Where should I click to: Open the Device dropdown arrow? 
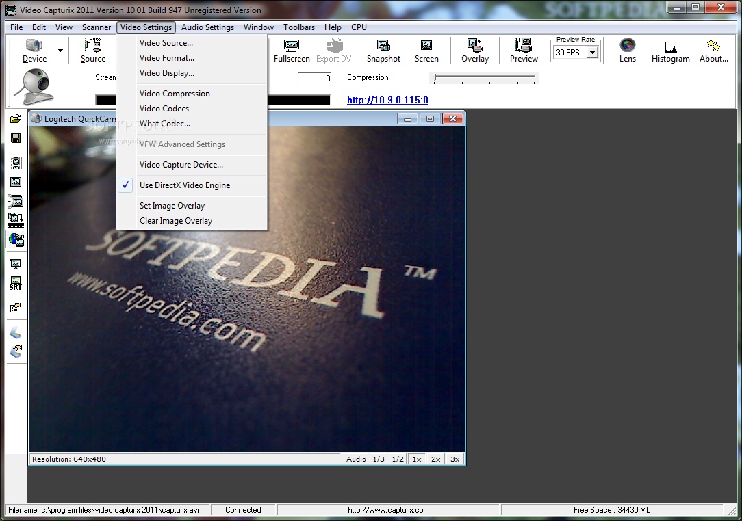click(60, 51)
